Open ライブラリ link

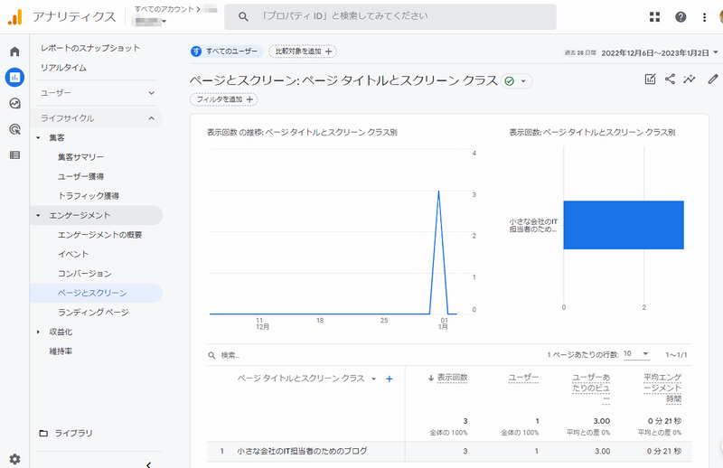(74, 433)
